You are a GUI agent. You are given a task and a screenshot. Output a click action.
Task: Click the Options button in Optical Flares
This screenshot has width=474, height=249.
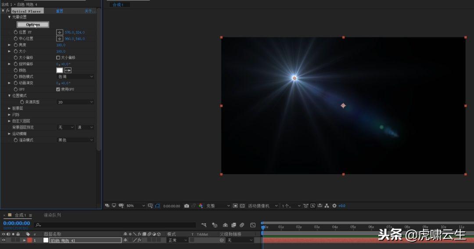click(x=33, y=25)
